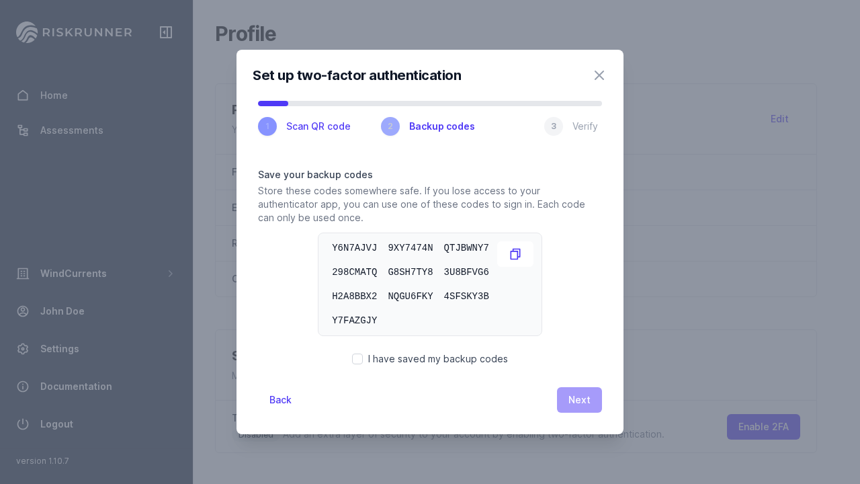
Task: Select the Backup codes step
Action: point(429,126)
